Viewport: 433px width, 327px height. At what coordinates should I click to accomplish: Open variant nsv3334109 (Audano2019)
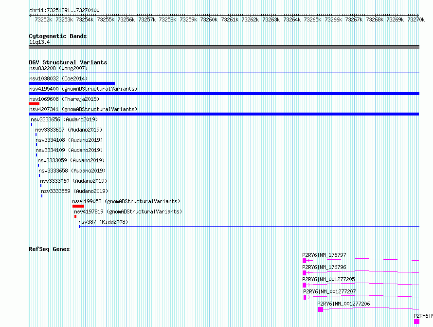click(x=69, y=150)
